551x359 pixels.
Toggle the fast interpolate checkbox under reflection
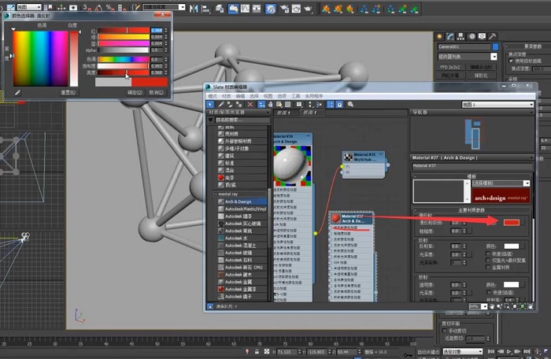click(x=488, y=254)
